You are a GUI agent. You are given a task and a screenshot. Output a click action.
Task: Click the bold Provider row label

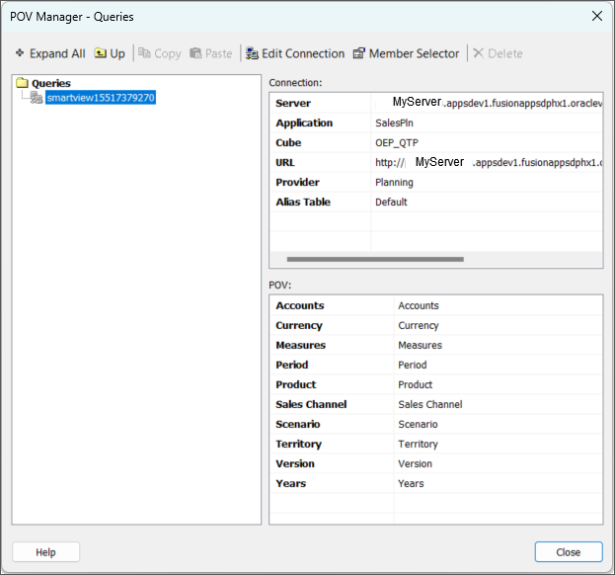[x=297, y=182]
